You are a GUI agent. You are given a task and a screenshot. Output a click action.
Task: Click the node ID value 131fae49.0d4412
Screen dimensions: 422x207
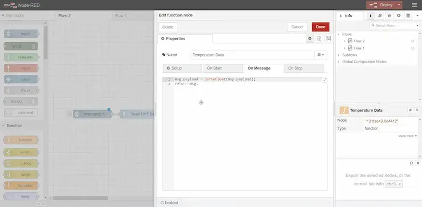(x=381, y=121)
